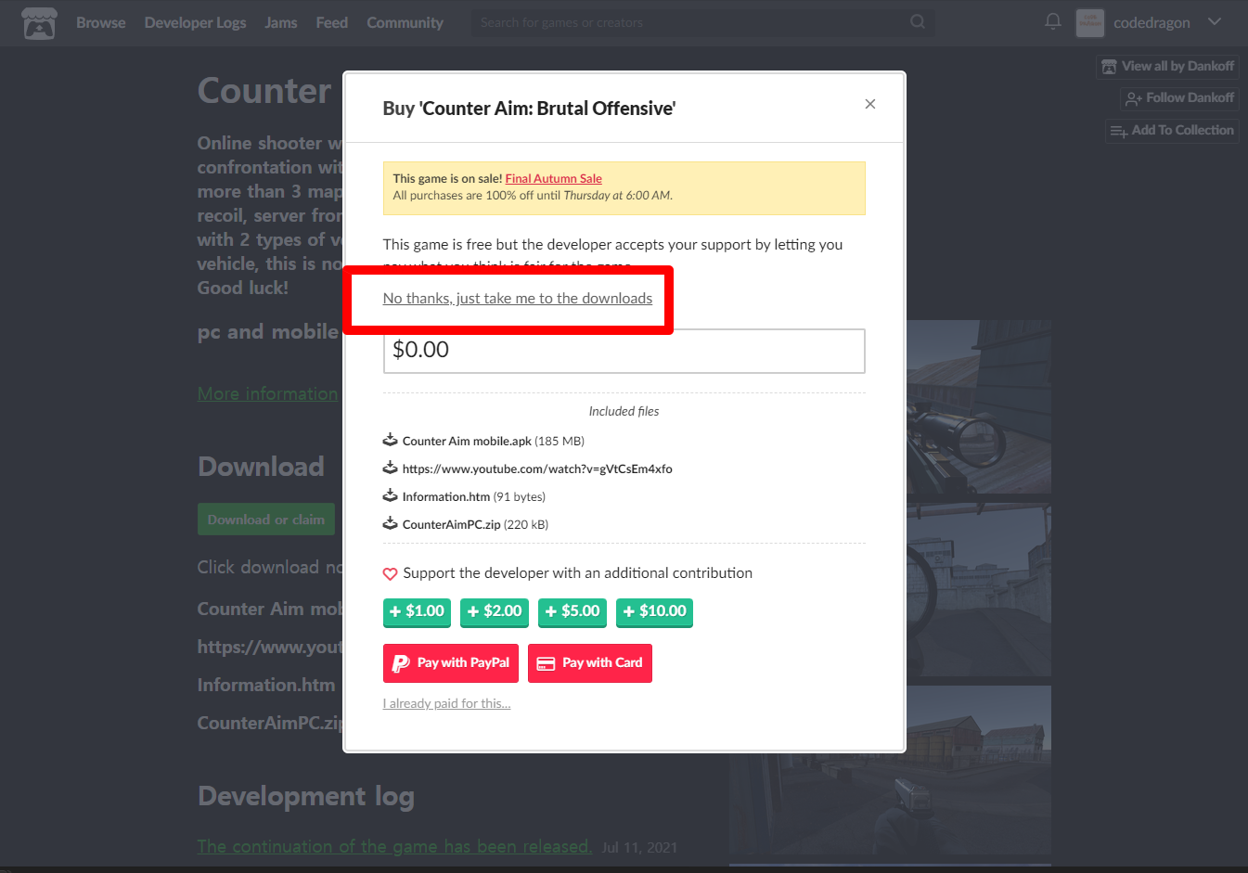Go to Developer Logs
The width and height of the screenshot is (1248, 873).
point(195,22)
